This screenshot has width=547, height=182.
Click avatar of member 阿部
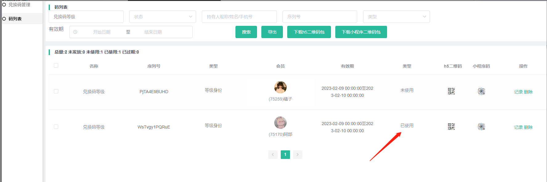coord(280,123)
